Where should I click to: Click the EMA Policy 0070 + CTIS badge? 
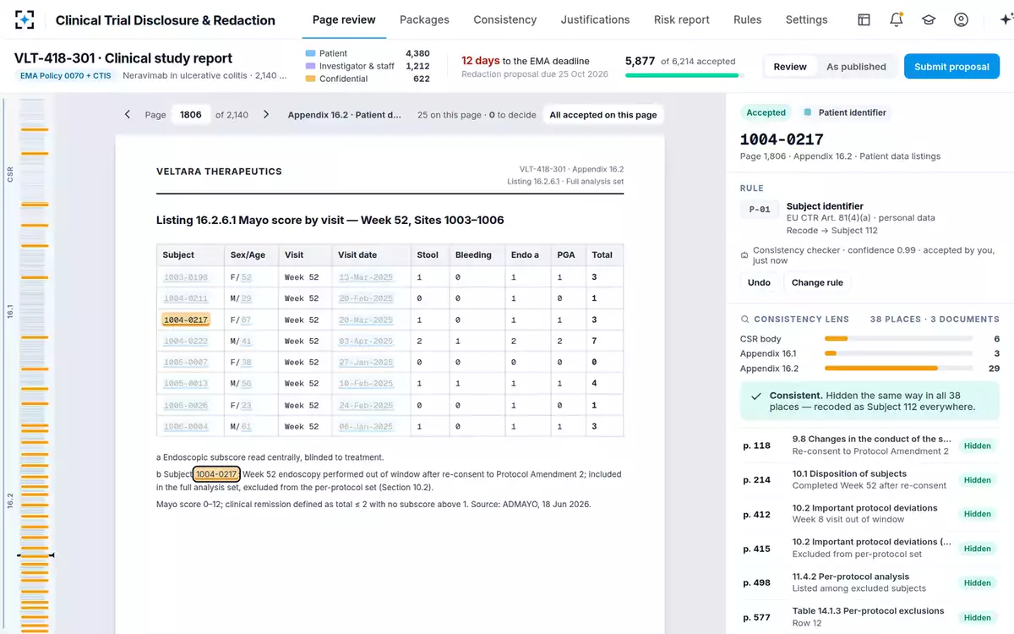click(x=65, y=76)
